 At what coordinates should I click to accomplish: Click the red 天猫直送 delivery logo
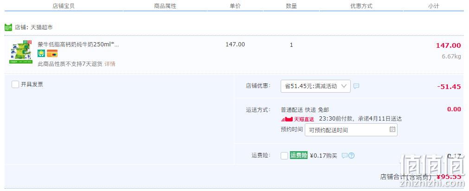297,119
